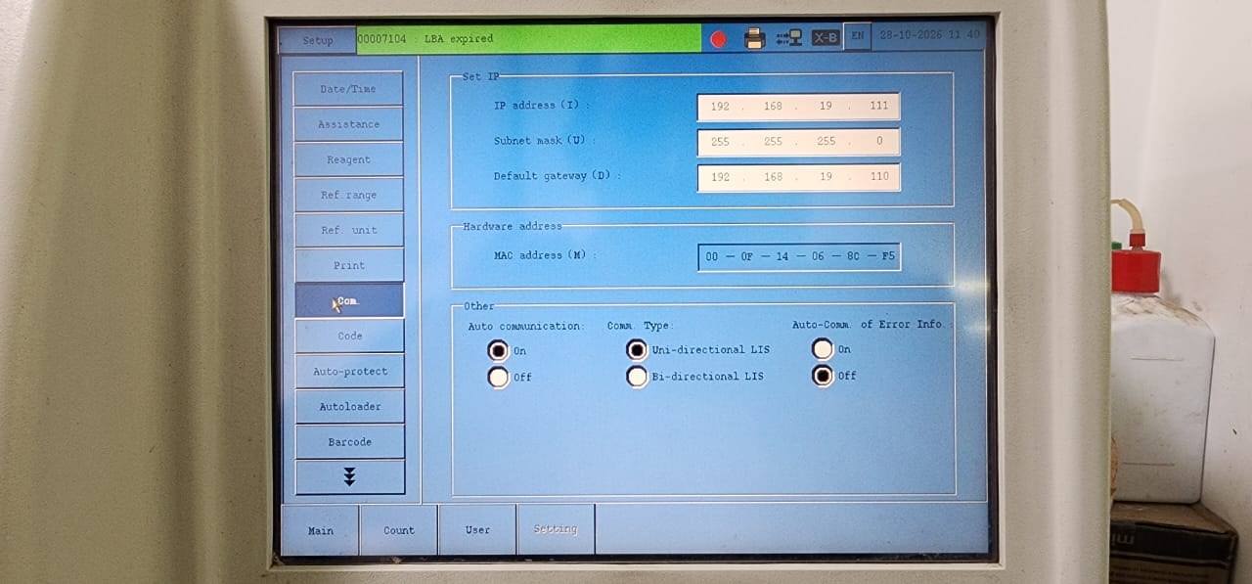Select Uni-directional LIS comm type
This screenshot has width=1252, height=584.
[x=637, y=349]
